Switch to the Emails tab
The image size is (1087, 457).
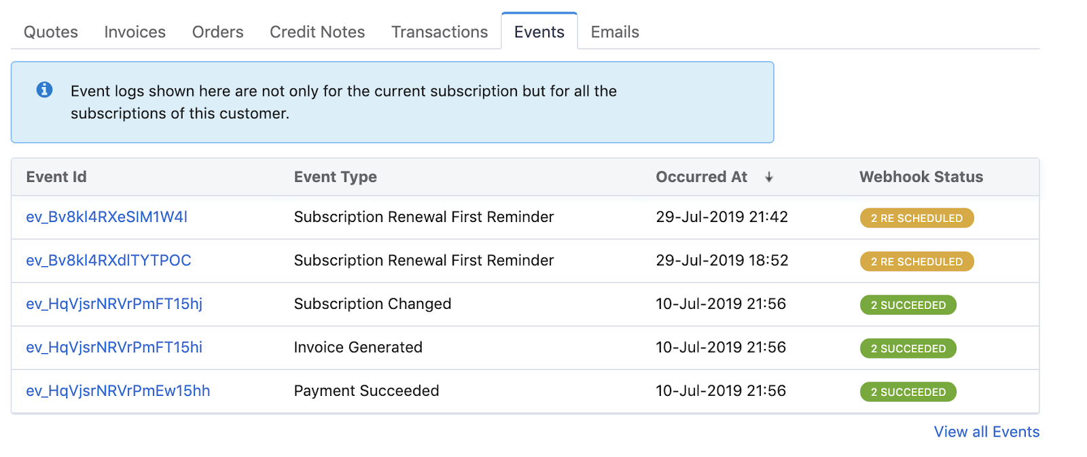[x=615, y=32]
